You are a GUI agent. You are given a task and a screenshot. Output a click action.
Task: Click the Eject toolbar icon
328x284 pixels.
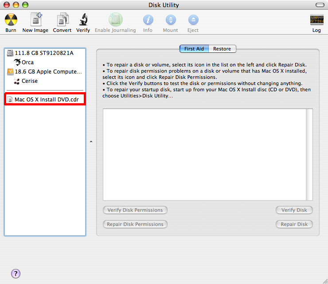193,20
